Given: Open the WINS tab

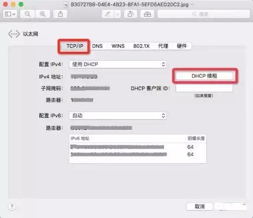Looking at the screenshot, I should coord(118,46).
